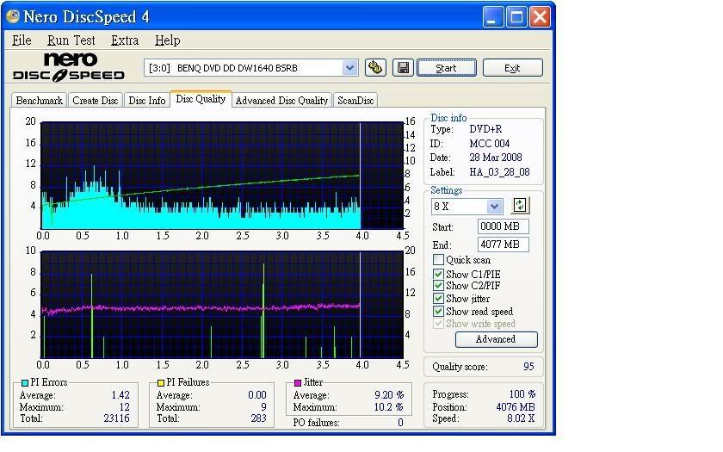Click the Position 4076 MB value
Viewport: 723px width, 452px height.
tap(516, 407)
